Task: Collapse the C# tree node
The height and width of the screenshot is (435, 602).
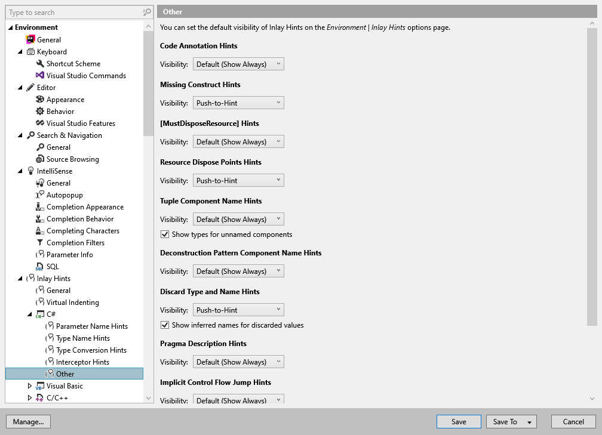Action: point(30,314)
